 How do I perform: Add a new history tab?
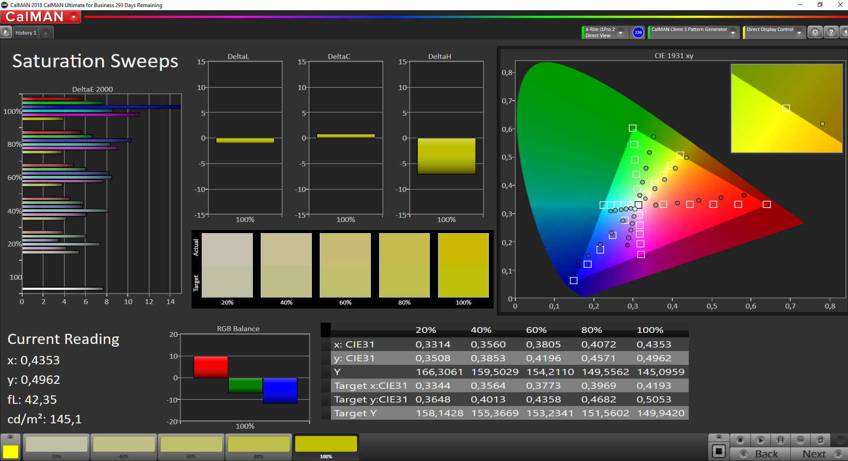[46, 33]
